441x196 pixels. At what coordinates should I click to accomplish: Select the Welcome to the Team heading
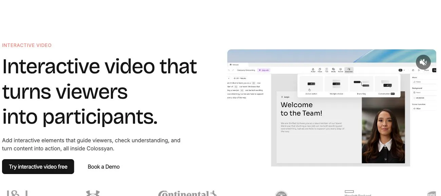point(301,109)
